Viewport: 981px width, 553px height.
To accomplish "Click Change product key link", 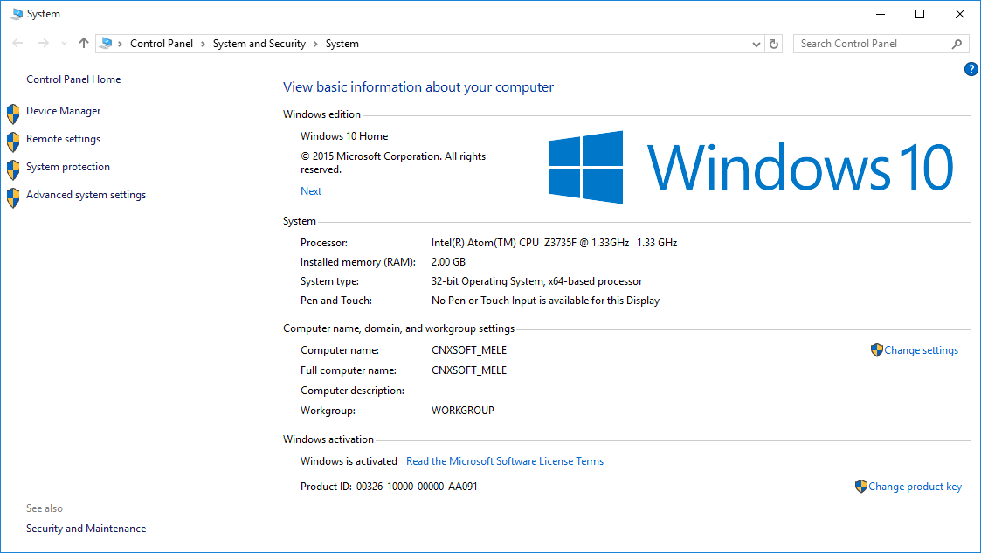I will [915, 487].
